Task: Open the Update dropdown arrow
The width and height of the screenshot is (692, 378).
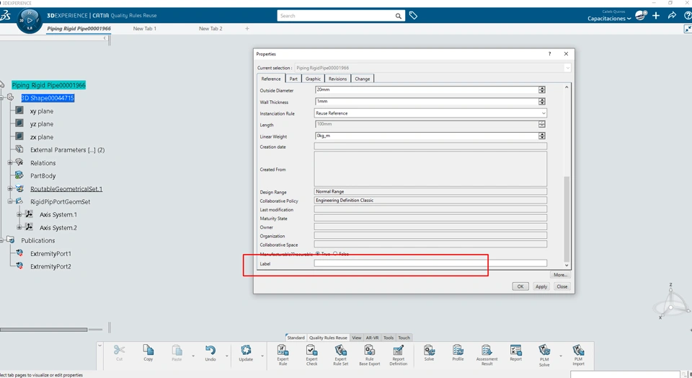Action: 262,356
